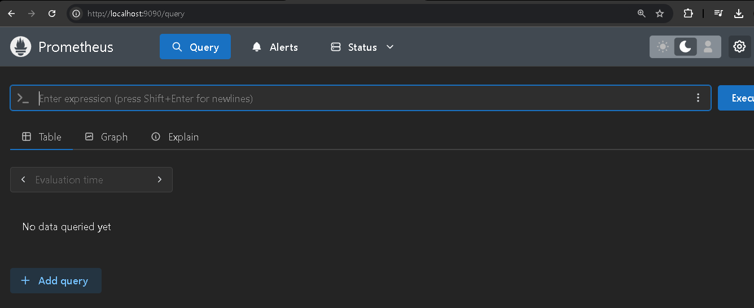Open the browser zoom magnifier icon
The height and width of the screenshot is (308, 754).
point(642,14)
